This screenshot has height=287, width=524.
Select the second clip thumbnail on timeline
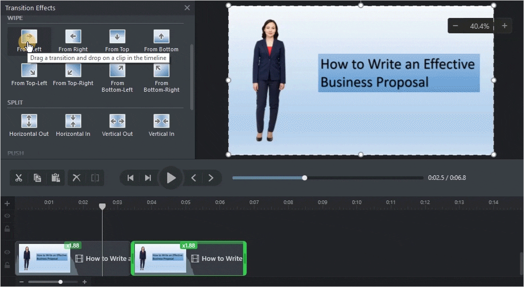(x=160, y=258)
